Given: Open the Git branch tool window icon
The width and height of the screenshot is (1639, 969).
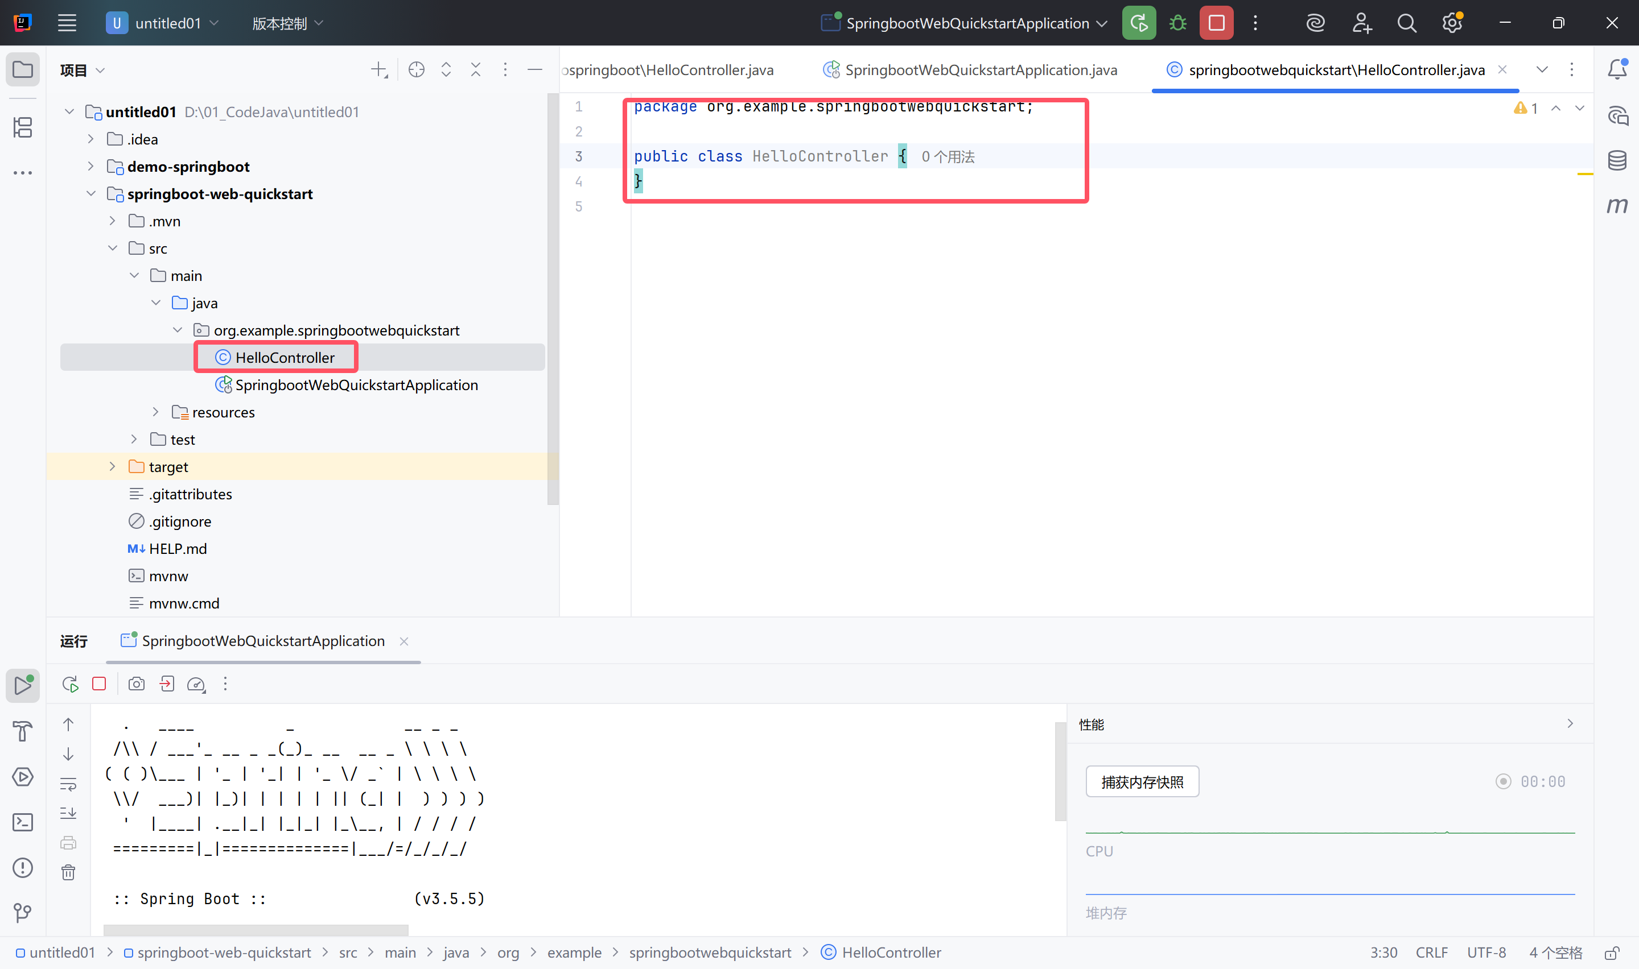Looking at the screenshot, I should [23, 912].
